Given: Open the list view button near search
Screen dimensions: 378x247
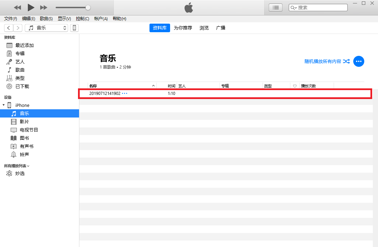Looking at the screenshot, I should pos(275,8).
